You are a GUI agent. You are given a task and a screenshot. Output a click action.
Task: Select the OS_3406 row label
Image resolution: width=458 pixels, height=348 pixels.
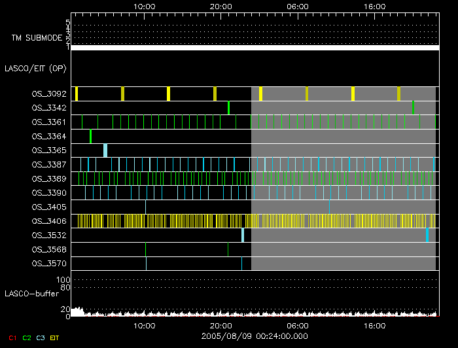coord(49,221)
